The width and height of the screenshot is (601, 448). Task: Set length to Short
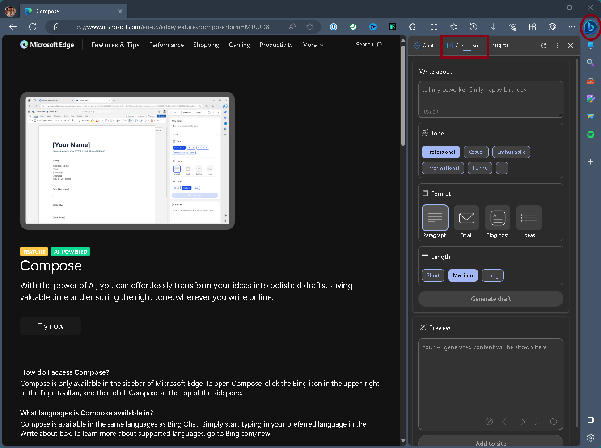pos(433,275)
